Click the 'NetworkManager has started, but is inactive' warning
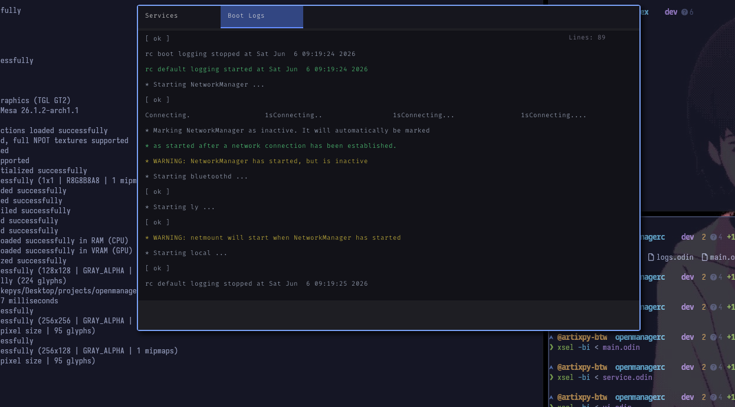The width and height of the screenshot is (735, 407). click(x=256, y=161)
